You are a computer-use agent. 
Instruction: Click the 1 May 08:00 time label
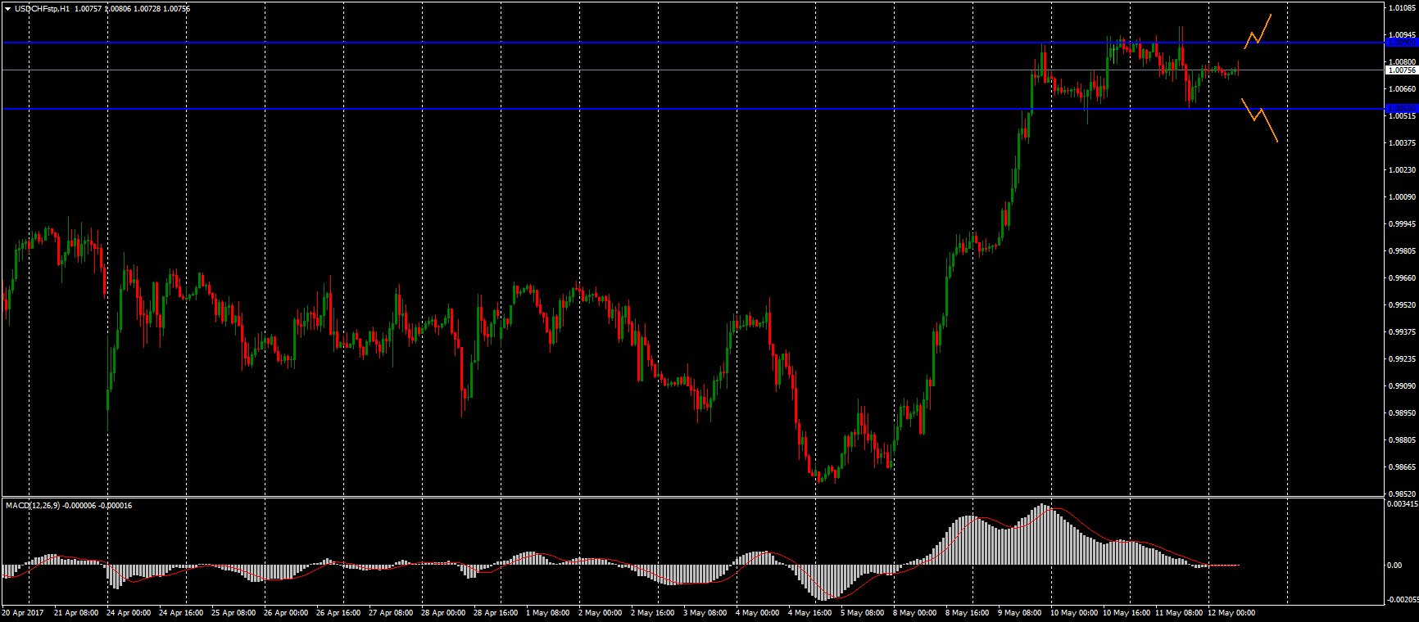coord(546,613)
